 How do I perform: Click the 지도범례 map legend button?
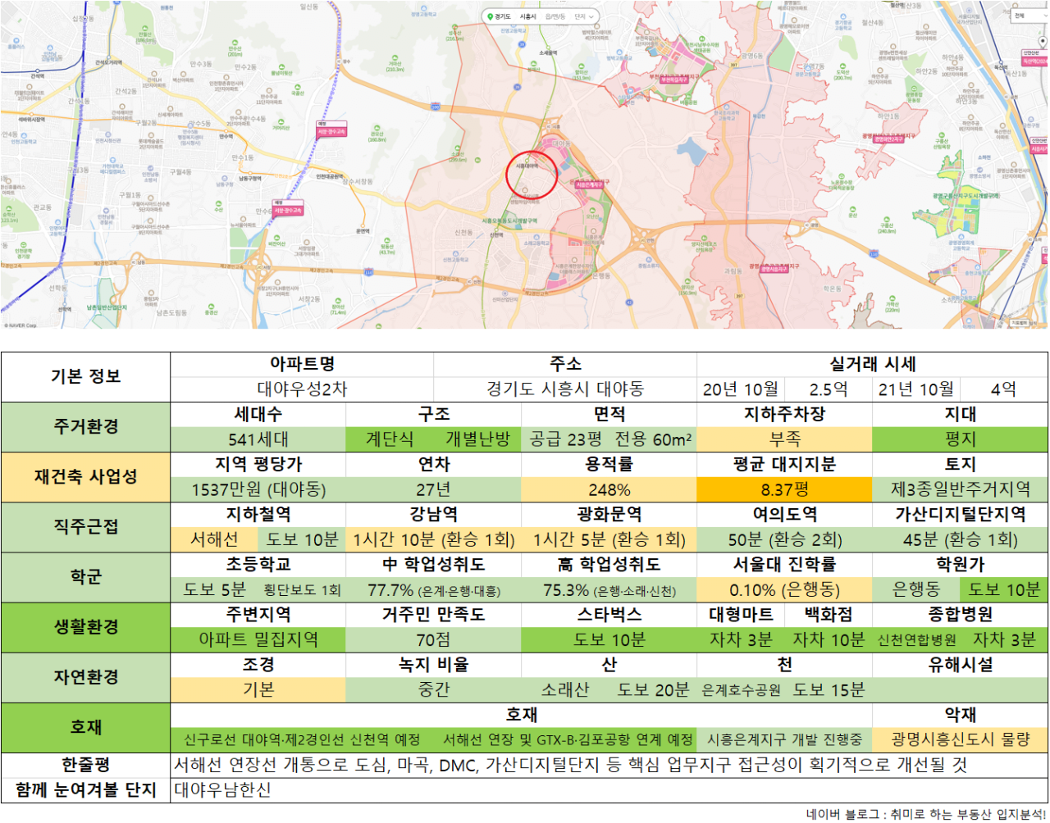[x=1020, y=322]
